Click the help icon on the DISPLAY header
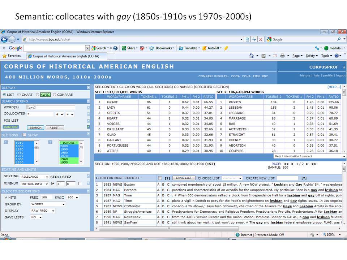Image resolution: width=347 pixels, height=260 pixels. pos(88,87)
